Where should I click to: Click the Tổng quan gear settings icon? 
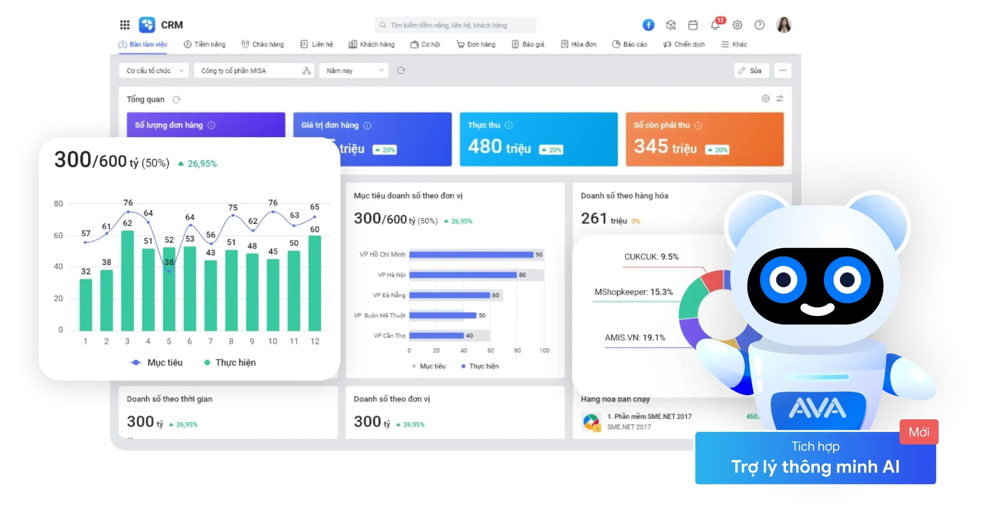pos(765,99)
